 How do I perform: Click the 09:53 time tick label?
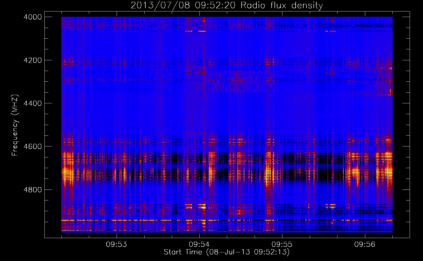116,245
